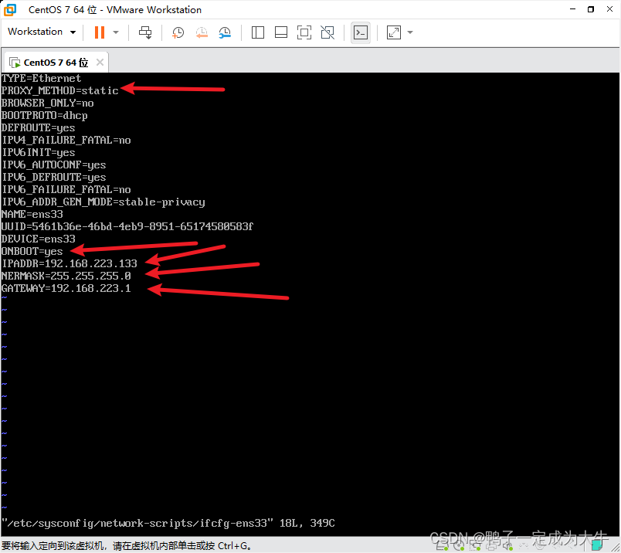621x553 pixels.
Task: Take a snapshot of the virtual machine
Action: point(177,32)
